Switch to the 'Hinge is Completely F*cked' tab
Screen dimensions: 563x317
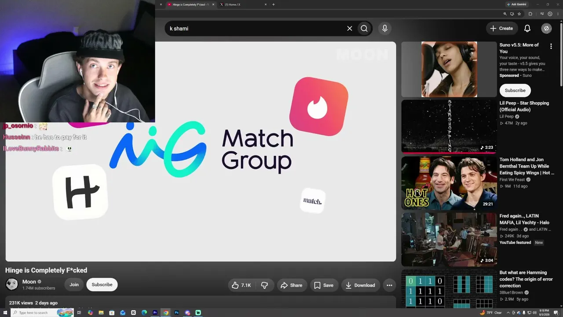click(190, 4)
